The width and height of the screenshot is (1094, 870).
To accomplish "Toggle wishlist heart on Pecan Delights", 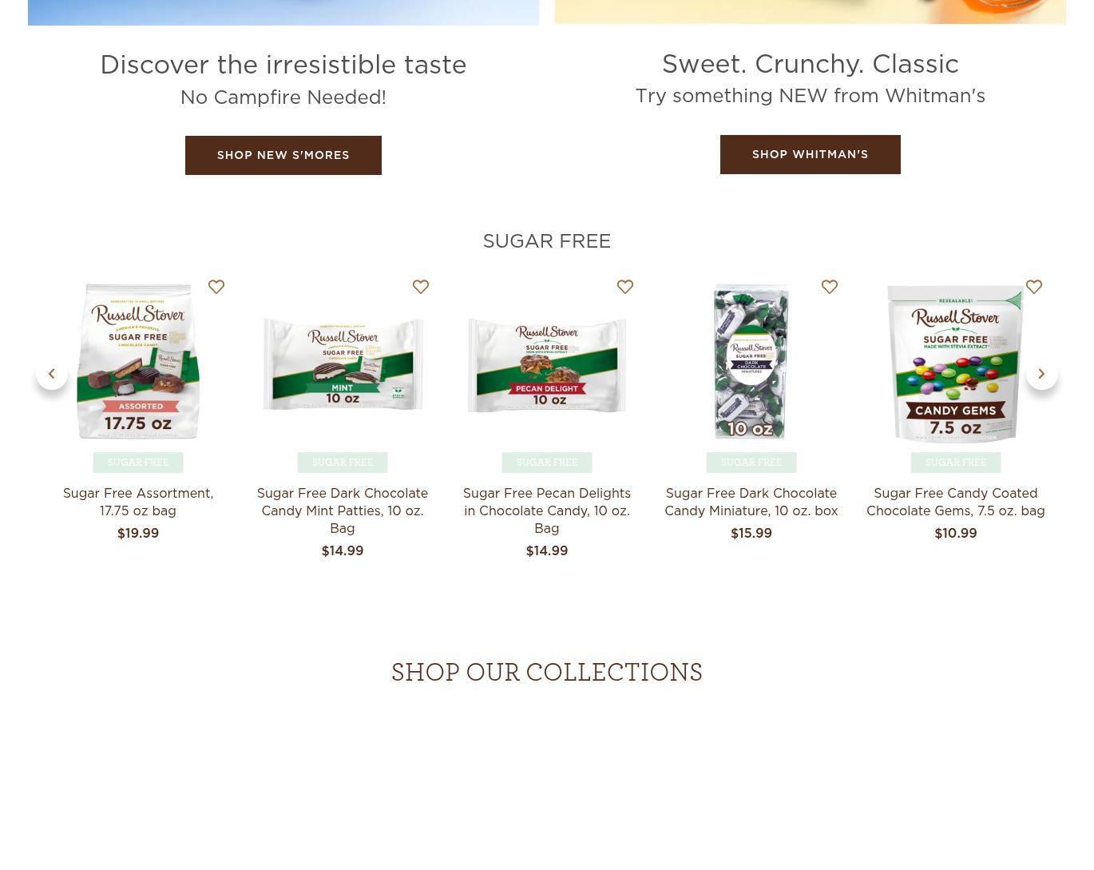I will [x=625, y=287].
